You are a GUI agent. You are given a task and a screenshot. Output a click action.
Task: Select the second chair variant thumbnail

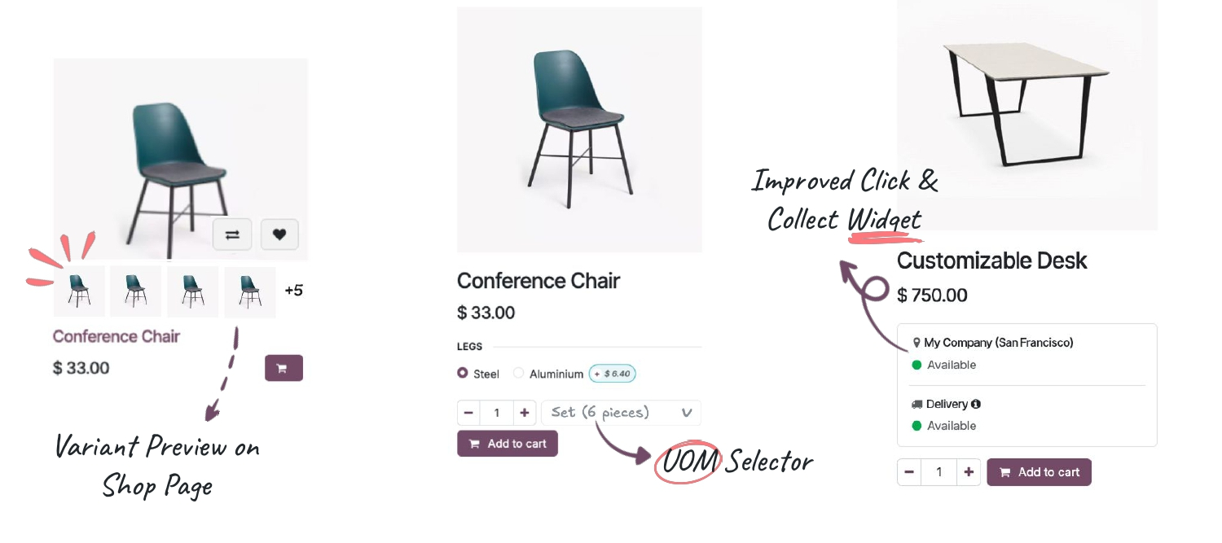[x=135, y=291]
